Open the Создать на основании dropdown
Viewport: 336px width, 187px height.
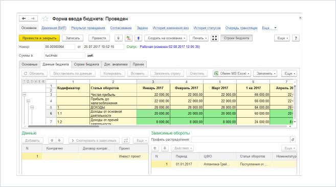coord(166,38)
